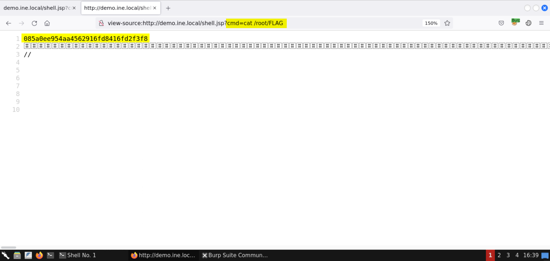Click the flag hash on line 1
Image resolution: width=550 pixels, height=261 pixels.
pyautogui.click(x=86, y=38)
